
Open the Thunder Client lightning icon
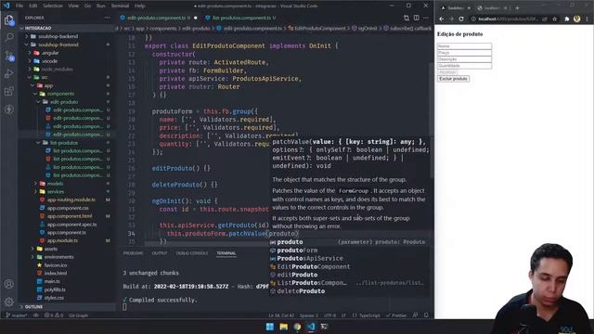pyautogui.click(x=9, y=109)
